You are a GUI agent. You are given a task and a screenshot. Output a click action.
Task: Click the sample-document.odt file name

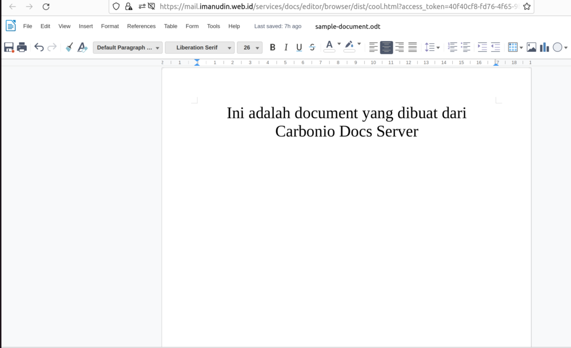click(347, 26)
